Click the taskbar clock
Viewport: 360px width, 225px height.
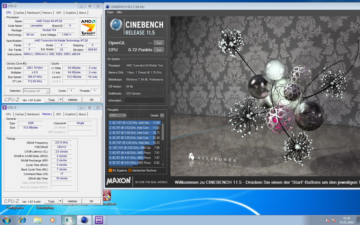tap(346, 220)
